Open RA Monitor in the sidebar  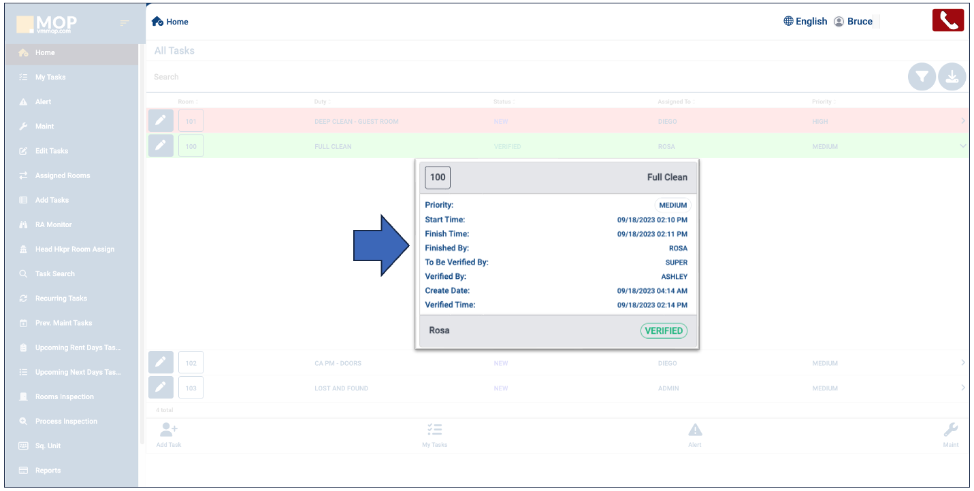click(x=53, y=224)
